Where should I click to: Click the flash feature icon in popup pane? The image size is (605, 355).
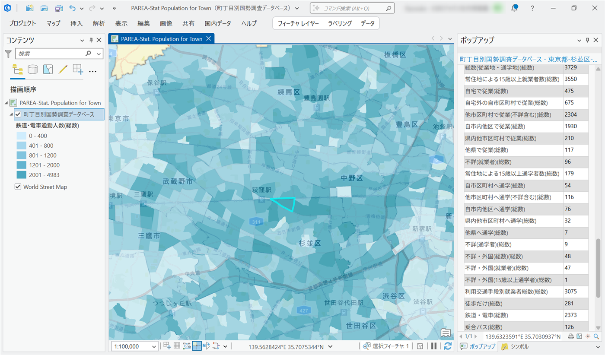click(x=588, y=336)
